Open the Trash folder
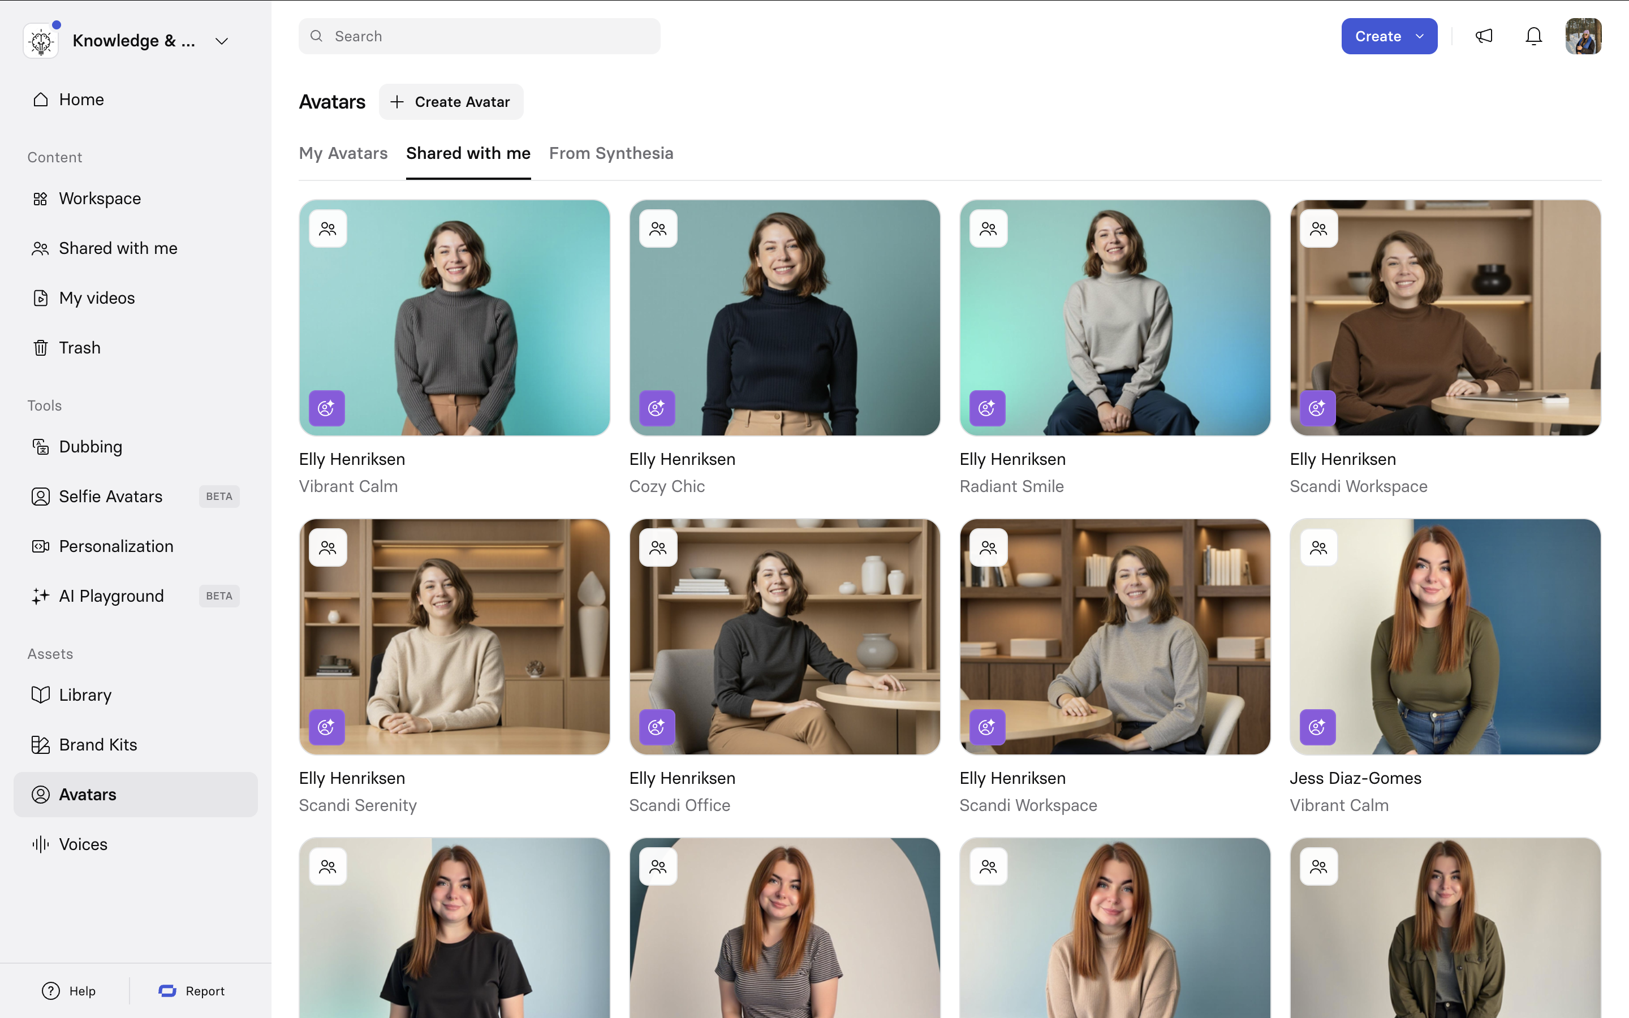The height and width of the screenshot is (1018, 1629). pyautogui.click(x=79, y=347)
